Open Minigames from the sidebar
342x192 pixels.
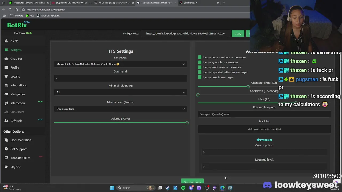point(18,94)
